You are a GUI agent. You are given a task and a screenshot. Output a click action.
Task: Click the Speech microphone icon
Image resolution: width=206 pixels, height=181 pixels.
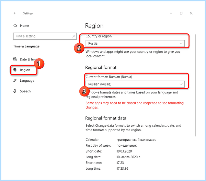click(x=15, y=91)
